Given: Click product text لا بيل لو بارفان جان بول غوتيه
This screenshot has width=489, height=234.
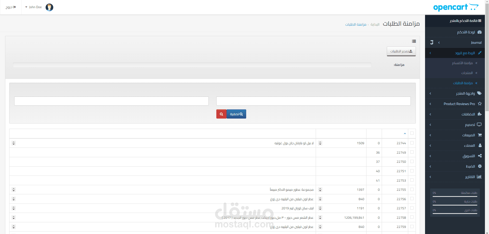Looking at the screenshot, I should tap(294, 143).
